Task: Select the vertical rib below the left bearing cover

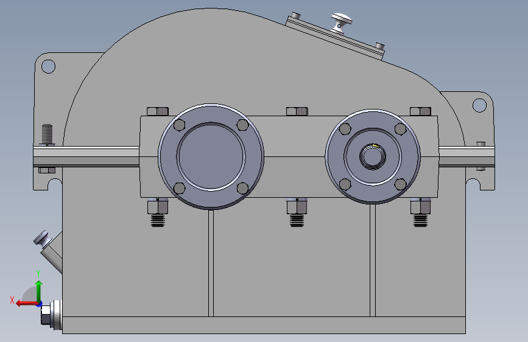Action: point(211,263)
